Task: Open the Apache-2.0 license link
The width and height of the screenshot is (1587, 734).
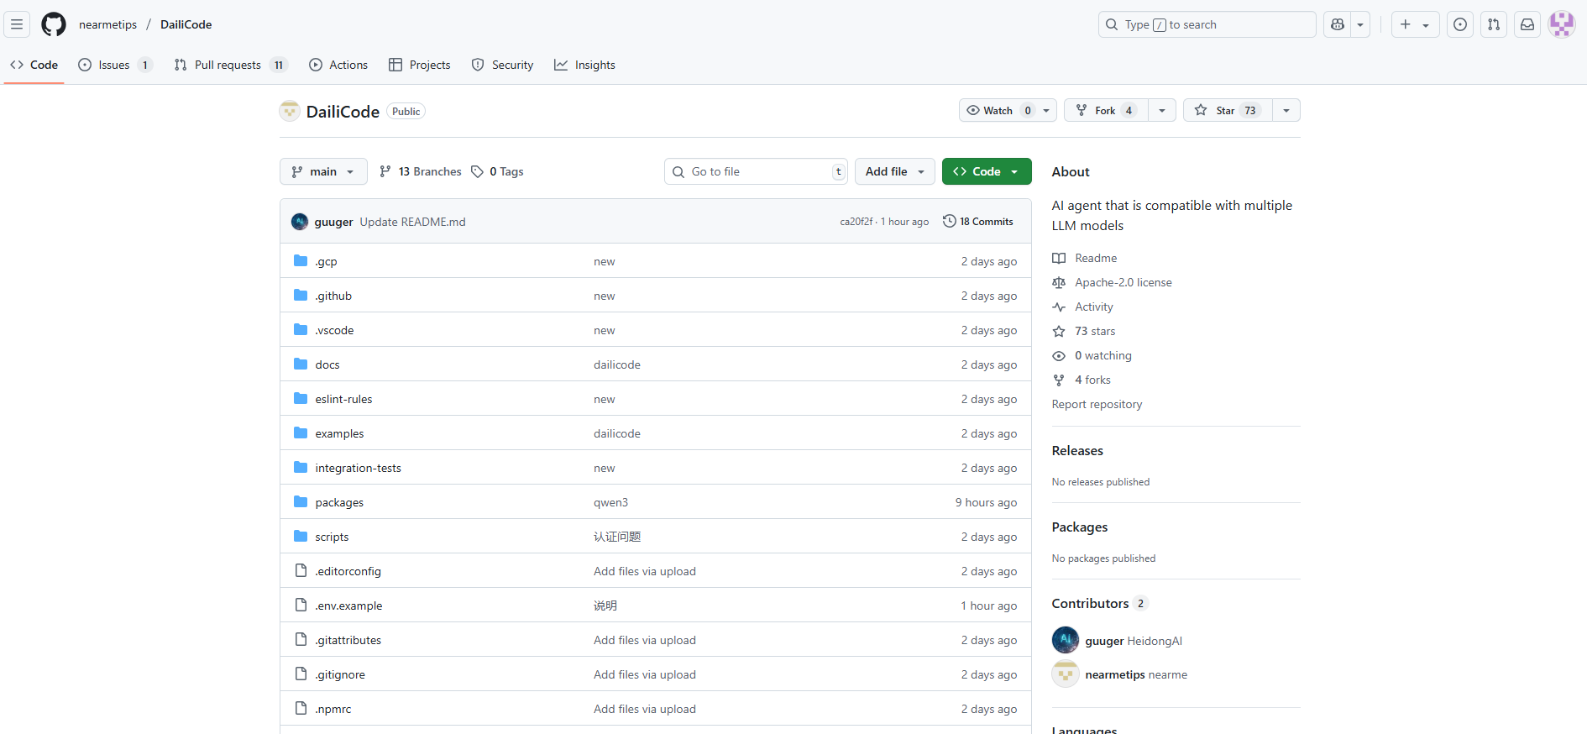Action: (1123, 282)
